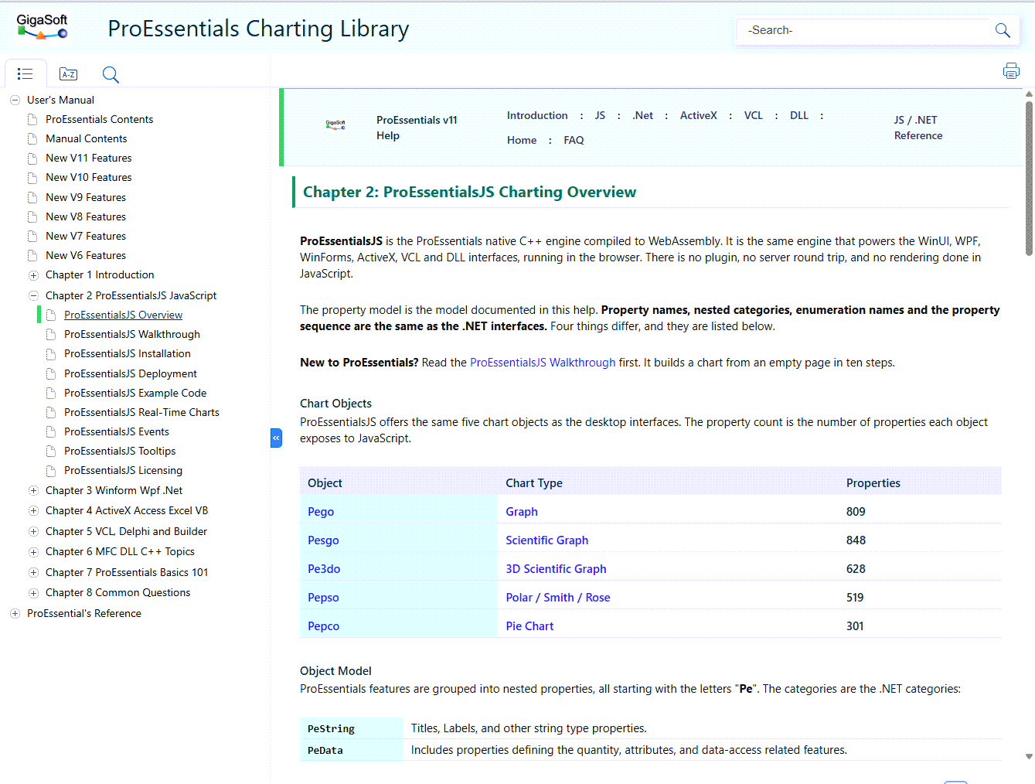This screenshot has width=1035, height=784.
Task: Expand Chapter 4 ActiveX Access Excel VB
Action: [33, 510]
